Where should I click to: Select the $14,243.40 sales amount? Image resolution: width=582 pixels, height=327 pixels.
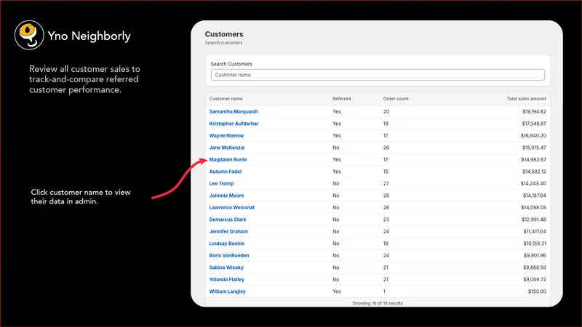pyautogui.click(x=533, y=184)
